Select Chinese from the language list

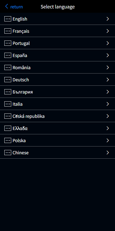click(x=58, y=153)
